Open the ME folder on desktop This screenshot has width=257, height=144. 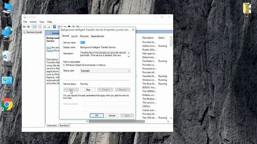(x=247, y=10)
